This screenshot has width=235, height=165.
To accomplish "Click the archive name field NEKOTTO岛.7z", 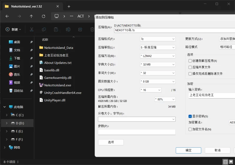I will [174, 30].
